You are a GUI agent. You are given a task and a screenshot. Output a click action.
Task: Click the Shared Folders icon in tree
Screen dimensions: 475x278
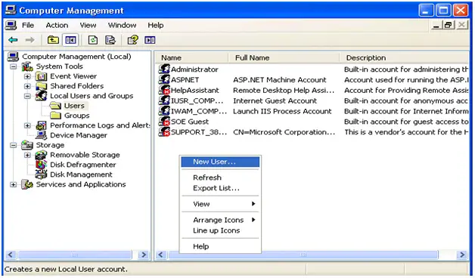point(41,86)
